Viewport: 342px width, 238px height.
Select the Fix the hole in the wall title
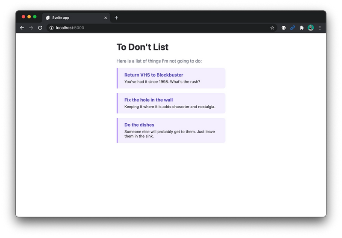point(148,100)
